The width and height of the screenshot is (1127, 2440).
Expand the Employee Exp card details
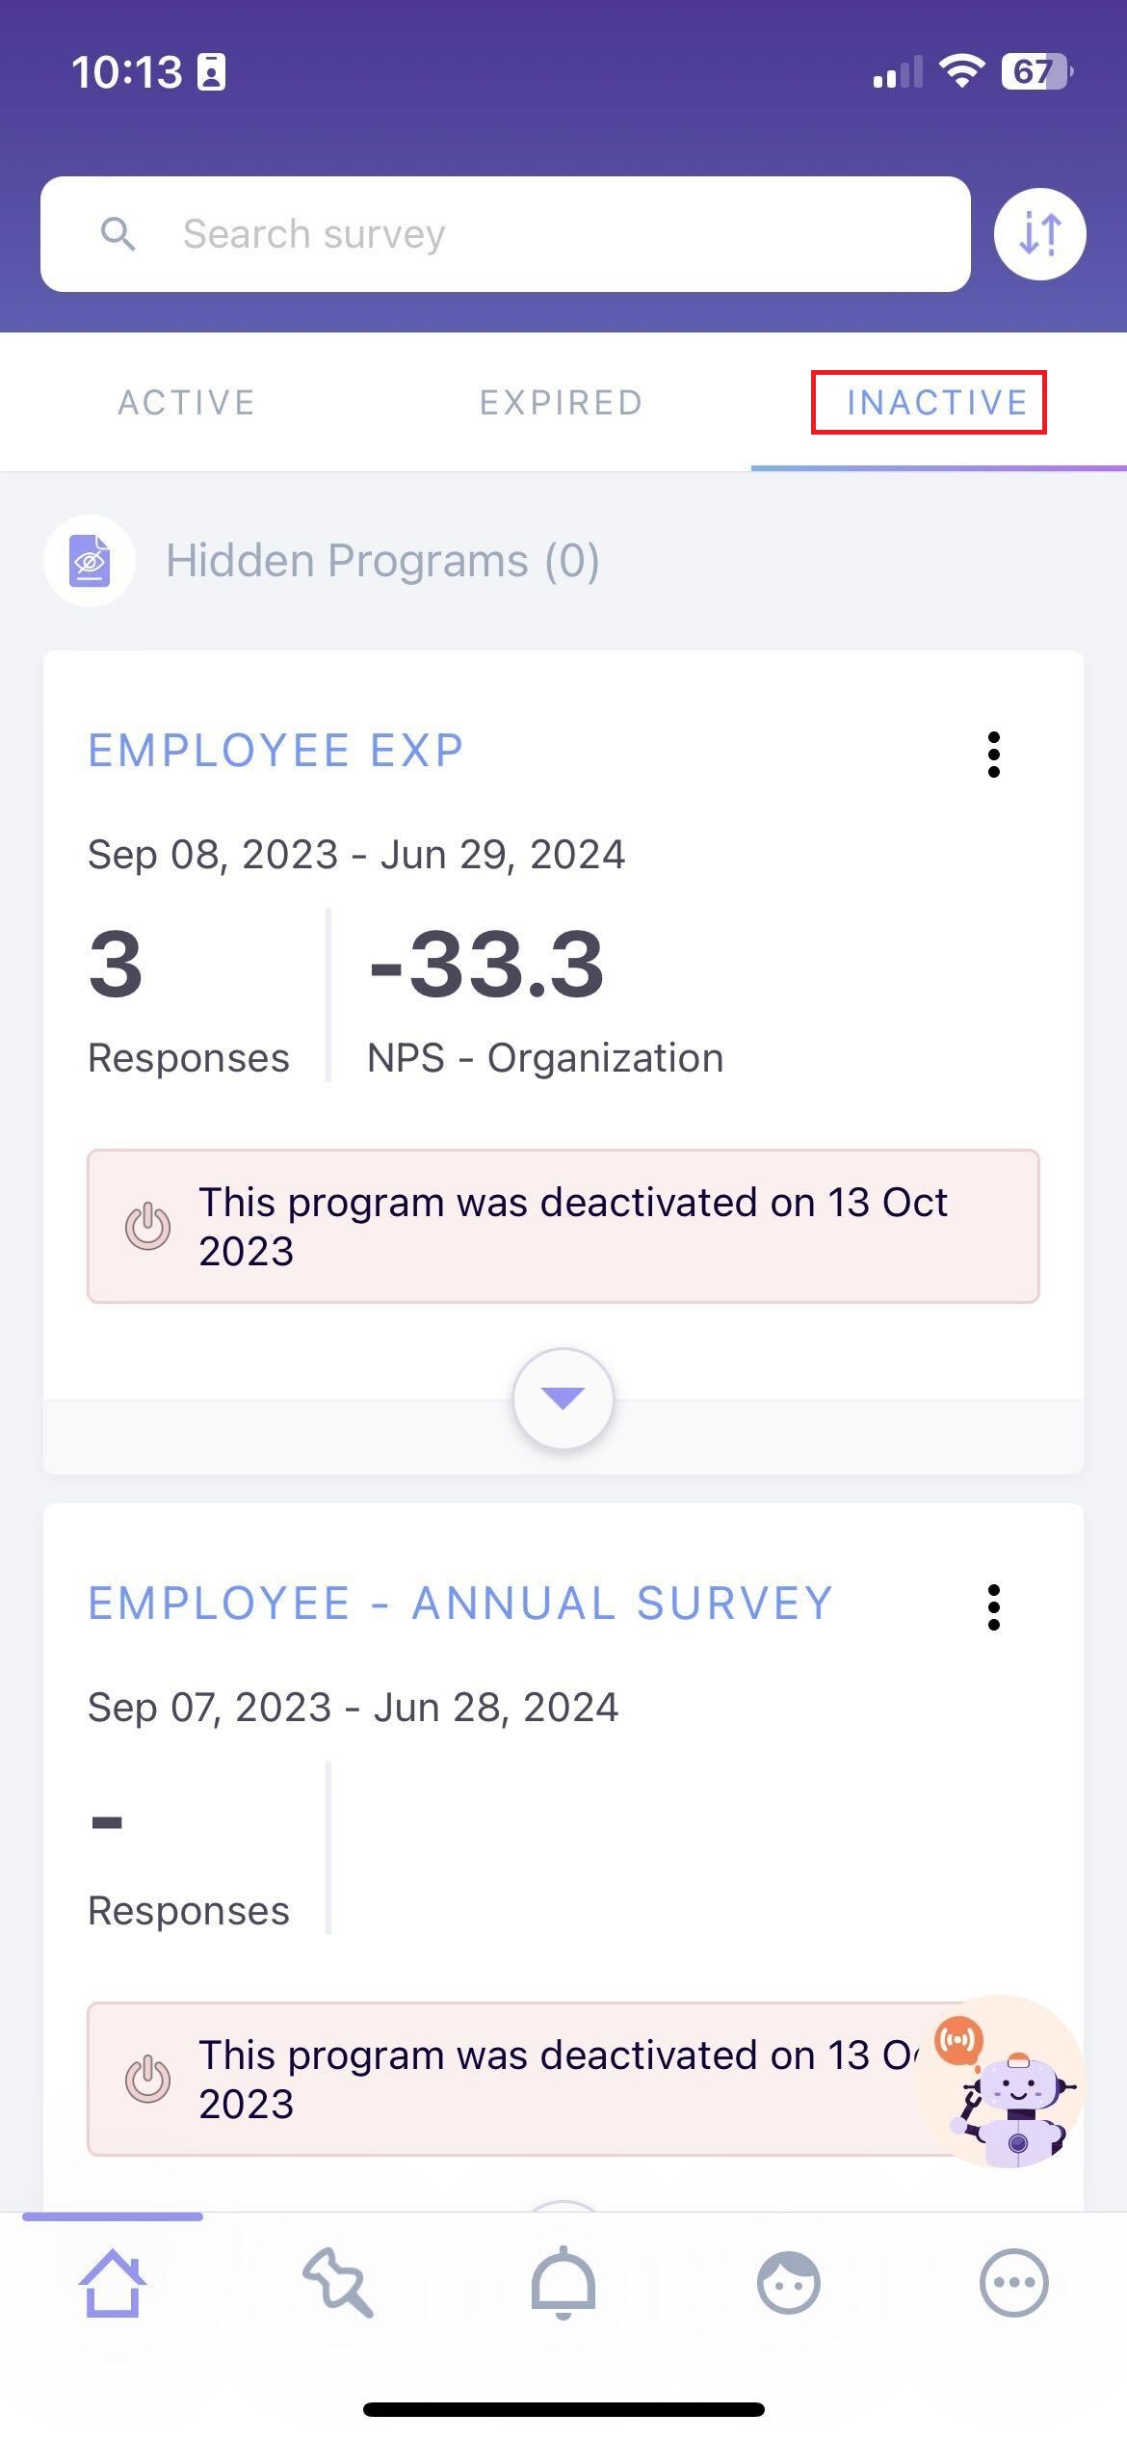[x=563, y=1397]
